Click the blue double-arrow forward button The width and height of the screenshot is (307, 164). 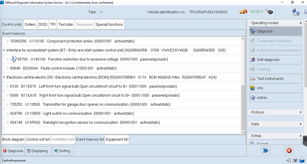point(266,150)
